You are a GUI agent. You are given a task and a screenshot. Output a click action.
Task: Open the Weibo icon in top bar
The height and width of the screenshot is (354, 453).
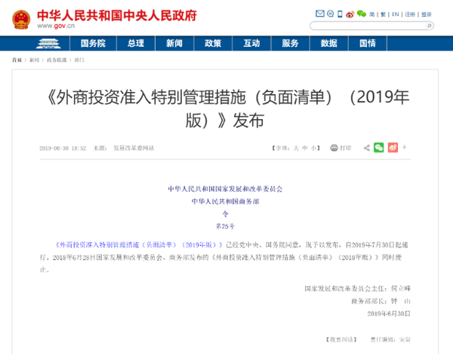(351, 14)
